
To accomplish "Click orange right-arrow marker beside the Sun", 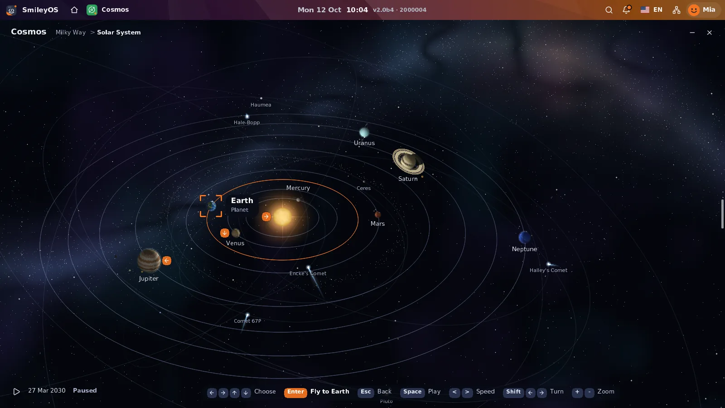I will [266, 217].
